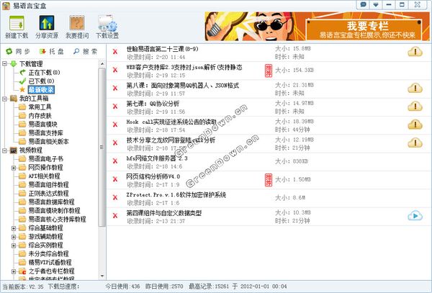Screen dimensions: 432x293
Task: Open 下载设置 settings icon
Action: click(x=107, y=27)
